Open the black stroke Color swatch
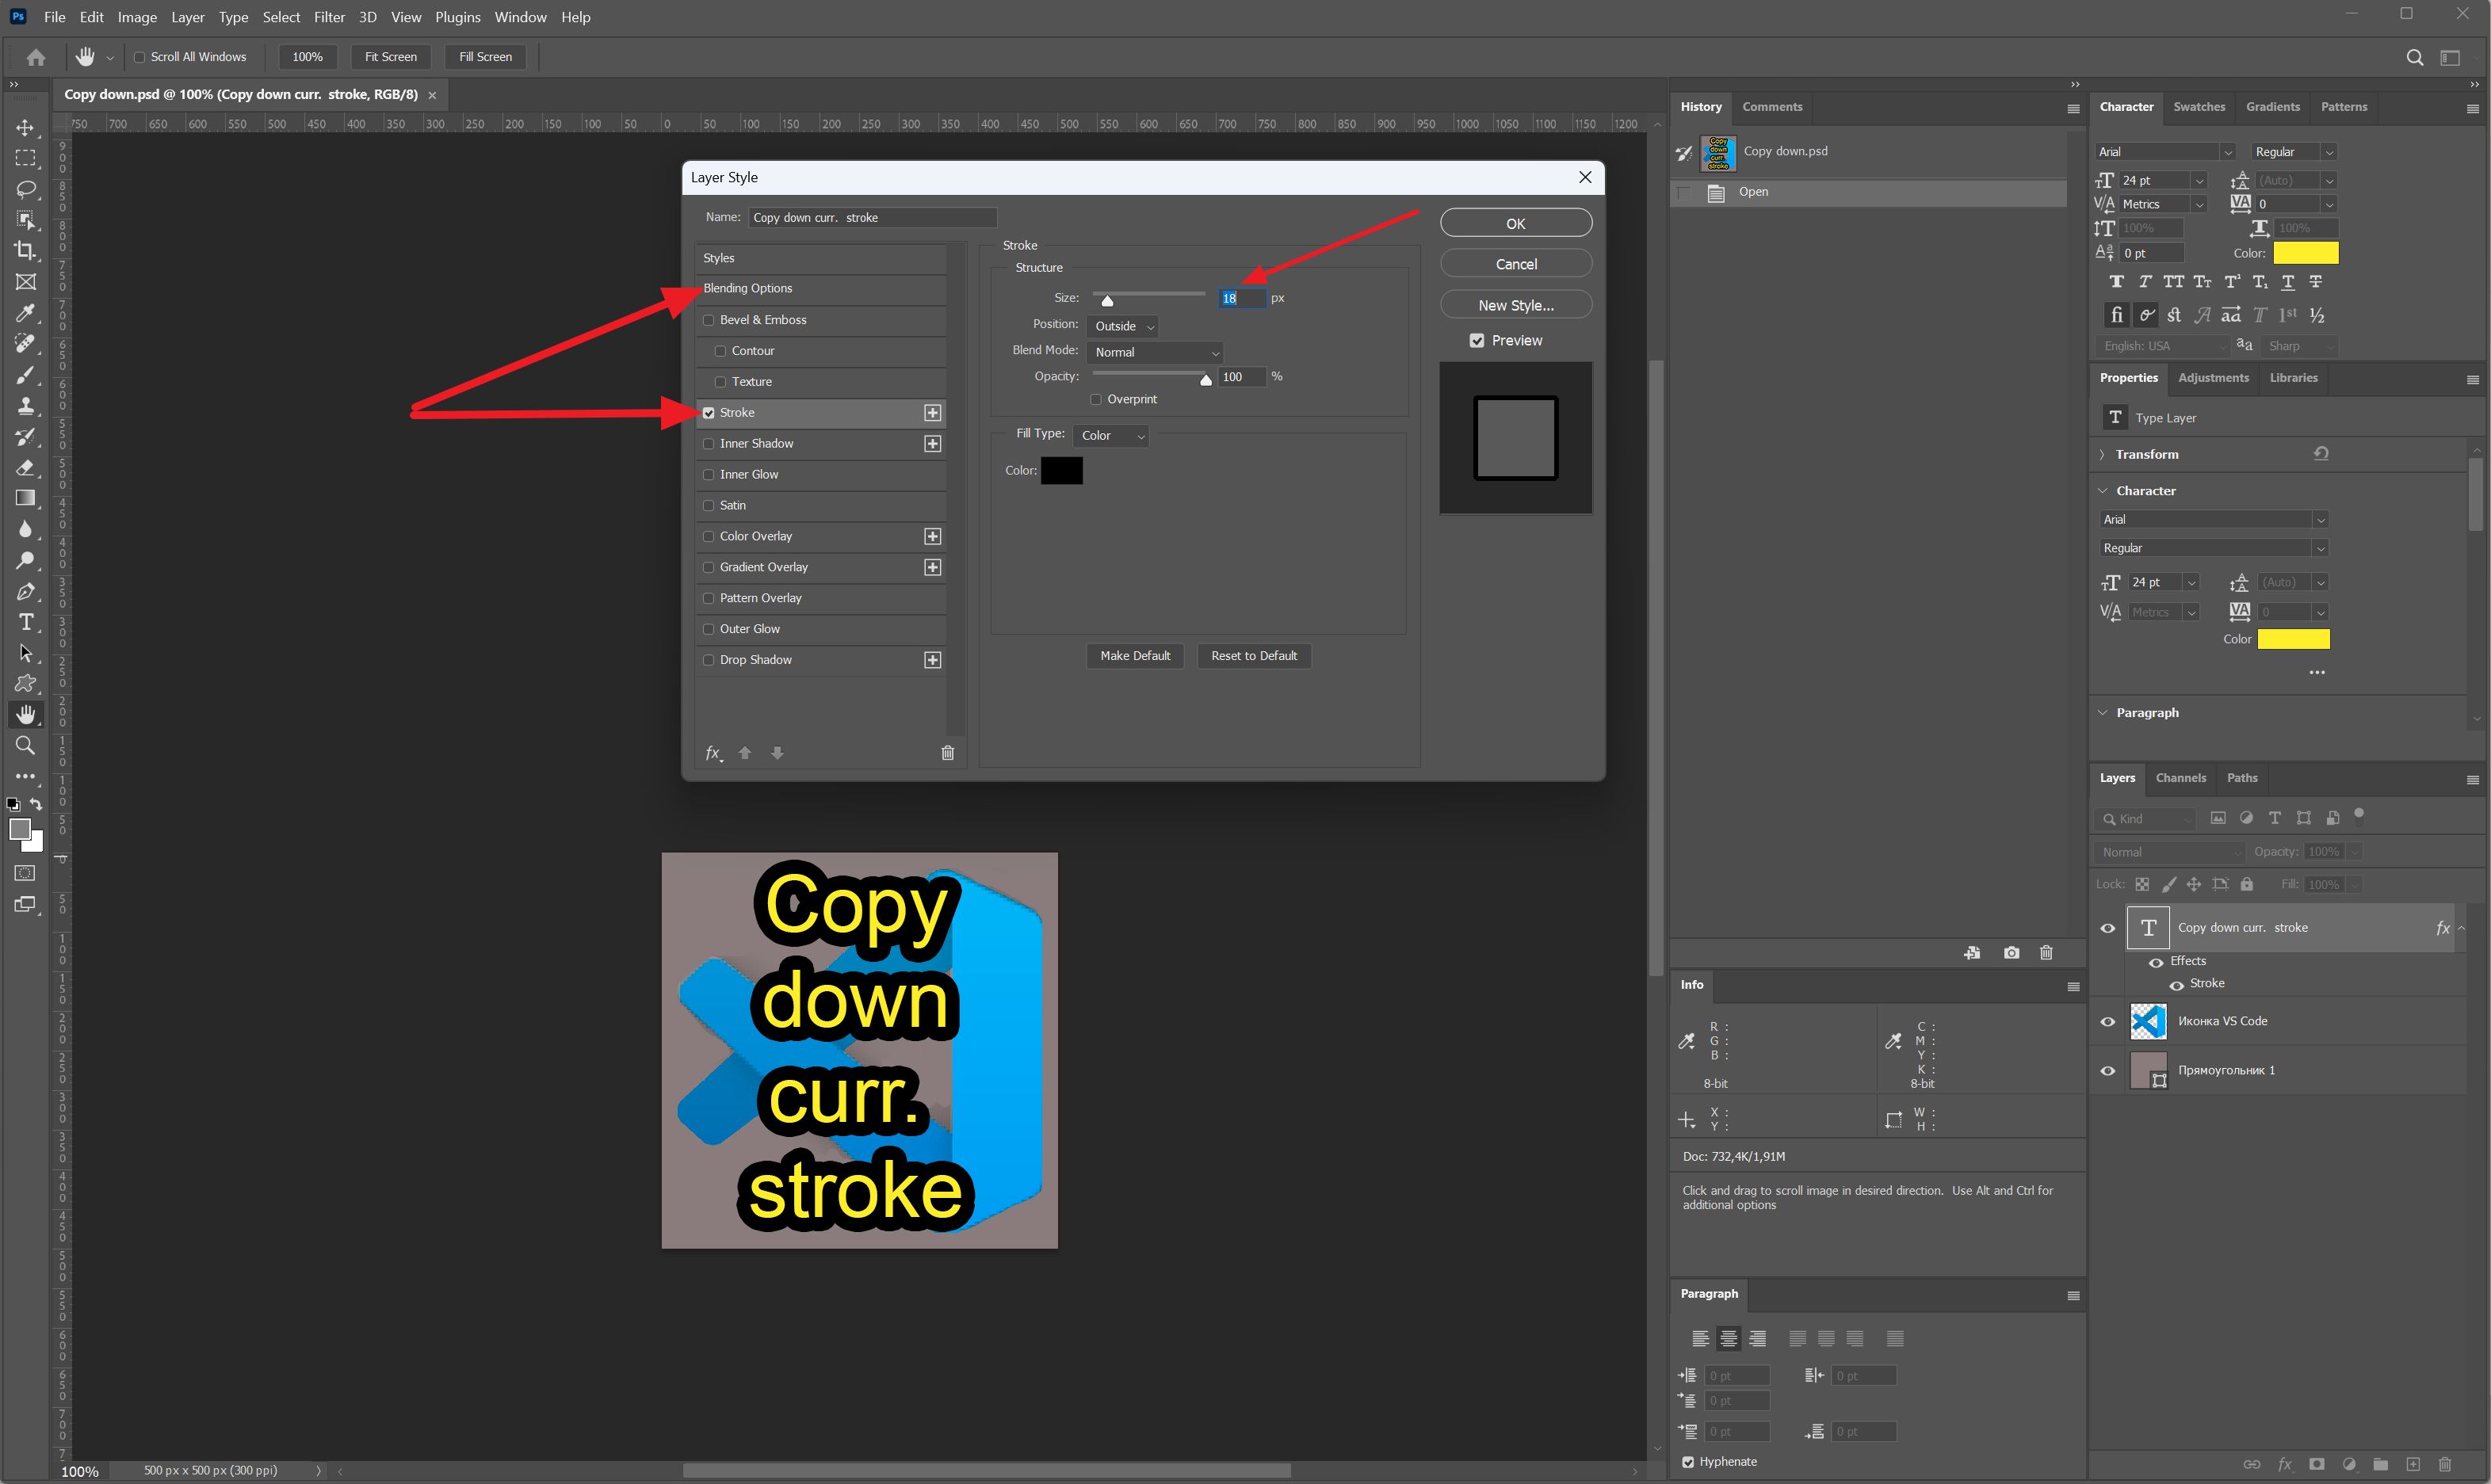This screenshot has width=2491, height=1484. 1061,471
